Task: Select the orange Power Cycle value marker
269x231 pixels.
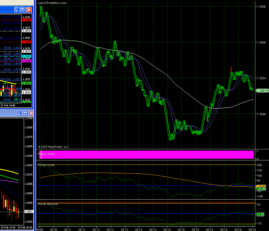Action: pos(261,186)
